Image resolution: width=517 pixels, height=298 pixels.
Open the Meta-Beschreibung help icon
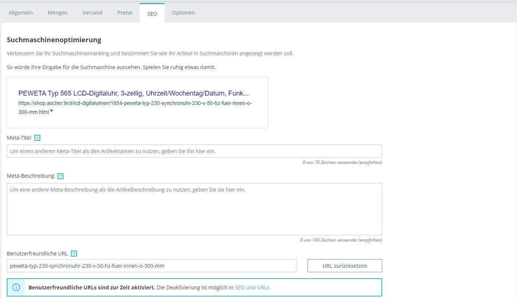pos(60,176)
